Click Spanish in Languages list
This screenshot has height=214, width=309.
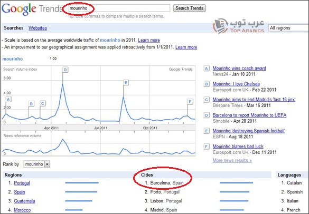pyautogui.click(x=295, y=192)
